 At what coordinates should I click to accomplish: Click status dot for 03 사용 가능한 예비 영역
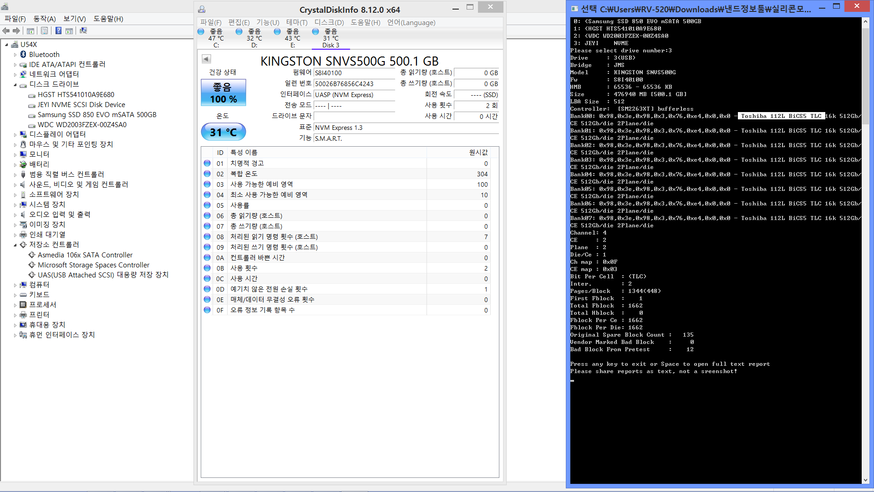[207, 184]
